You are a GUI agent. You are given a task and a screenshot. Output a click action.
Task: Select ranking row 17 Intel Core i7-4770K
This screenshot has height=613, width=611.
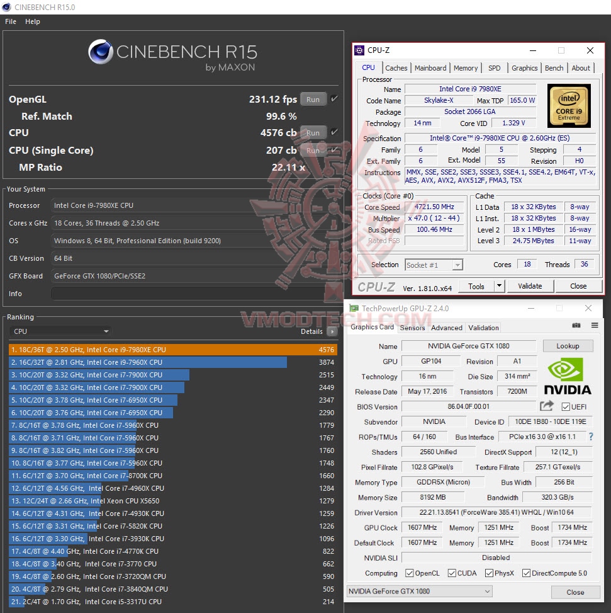coord(172,551)
